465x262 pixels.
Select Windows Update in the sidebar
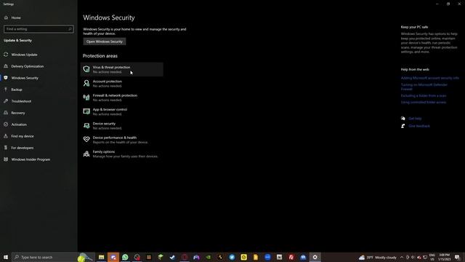(39, 55)
